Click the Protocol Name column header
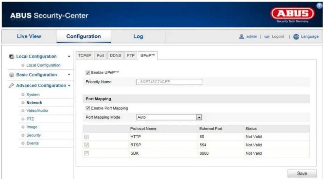 (143, 129)
